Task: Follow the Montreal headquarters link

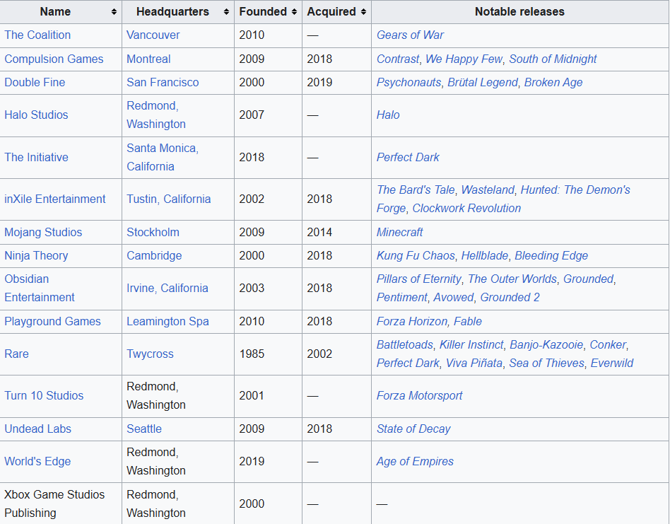Action: tap(148, 59)
